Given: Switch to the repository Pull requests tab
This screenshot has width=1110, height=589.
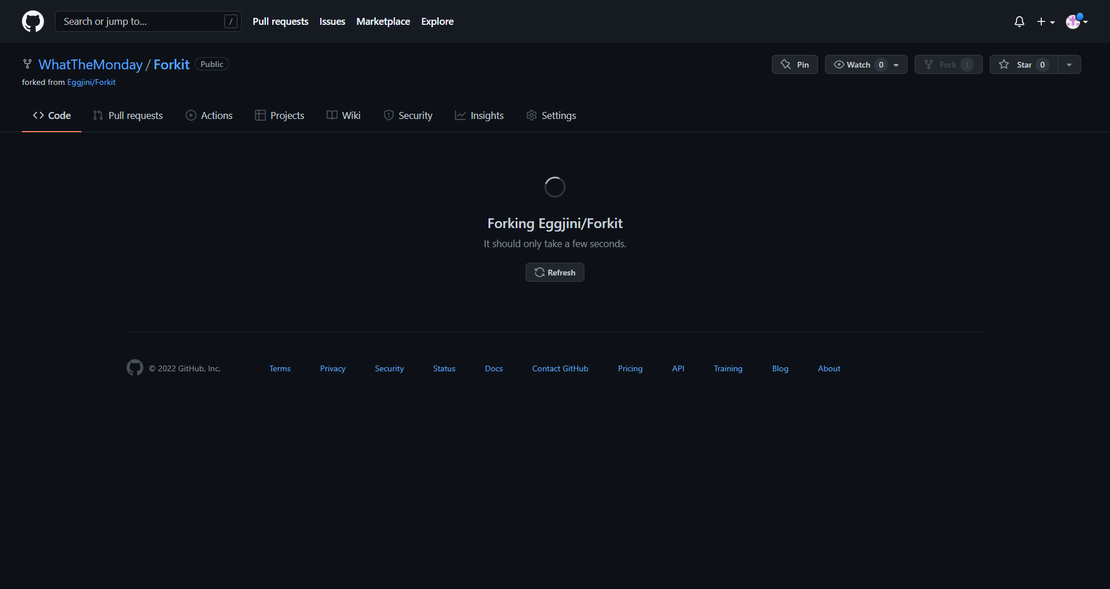Looking at the screenshot, I should 128,115.
